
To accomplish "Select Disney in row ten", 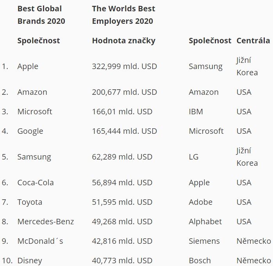I will 30,261.
